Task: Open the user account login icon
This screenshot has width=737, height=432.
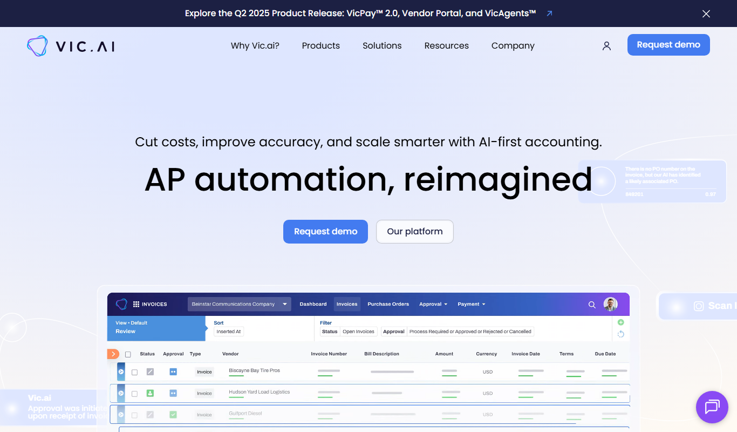Action: [x=606, y=46]
